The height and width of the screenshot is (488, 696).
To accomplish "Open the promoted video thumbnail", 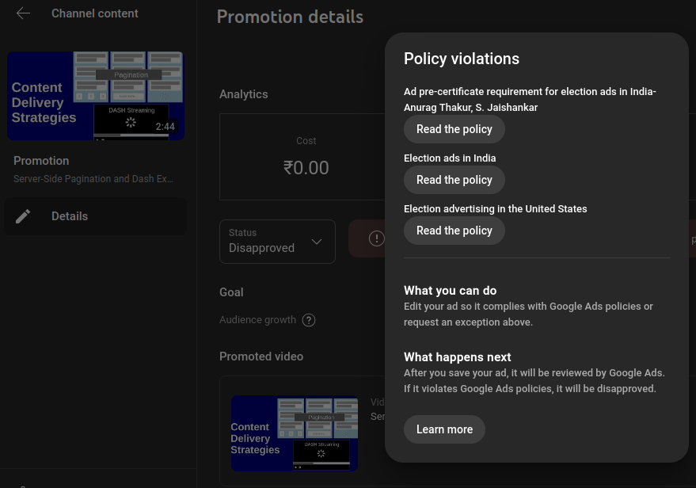I will pos(295,433).
